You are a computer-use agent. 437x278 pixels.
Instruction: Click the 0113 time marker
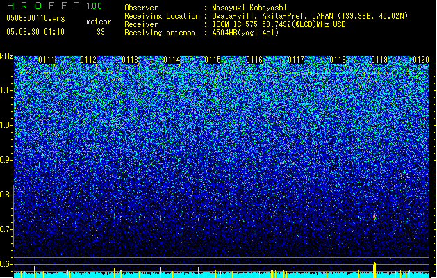pos(130,60)
